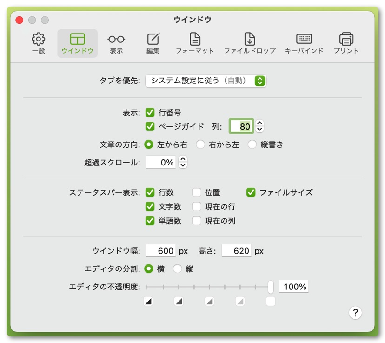Expand the タブを優先 dropdown menu
Image resolution: width=385 pixels, height=343 pixels.
pyautogui.click(x=206, y=81)
